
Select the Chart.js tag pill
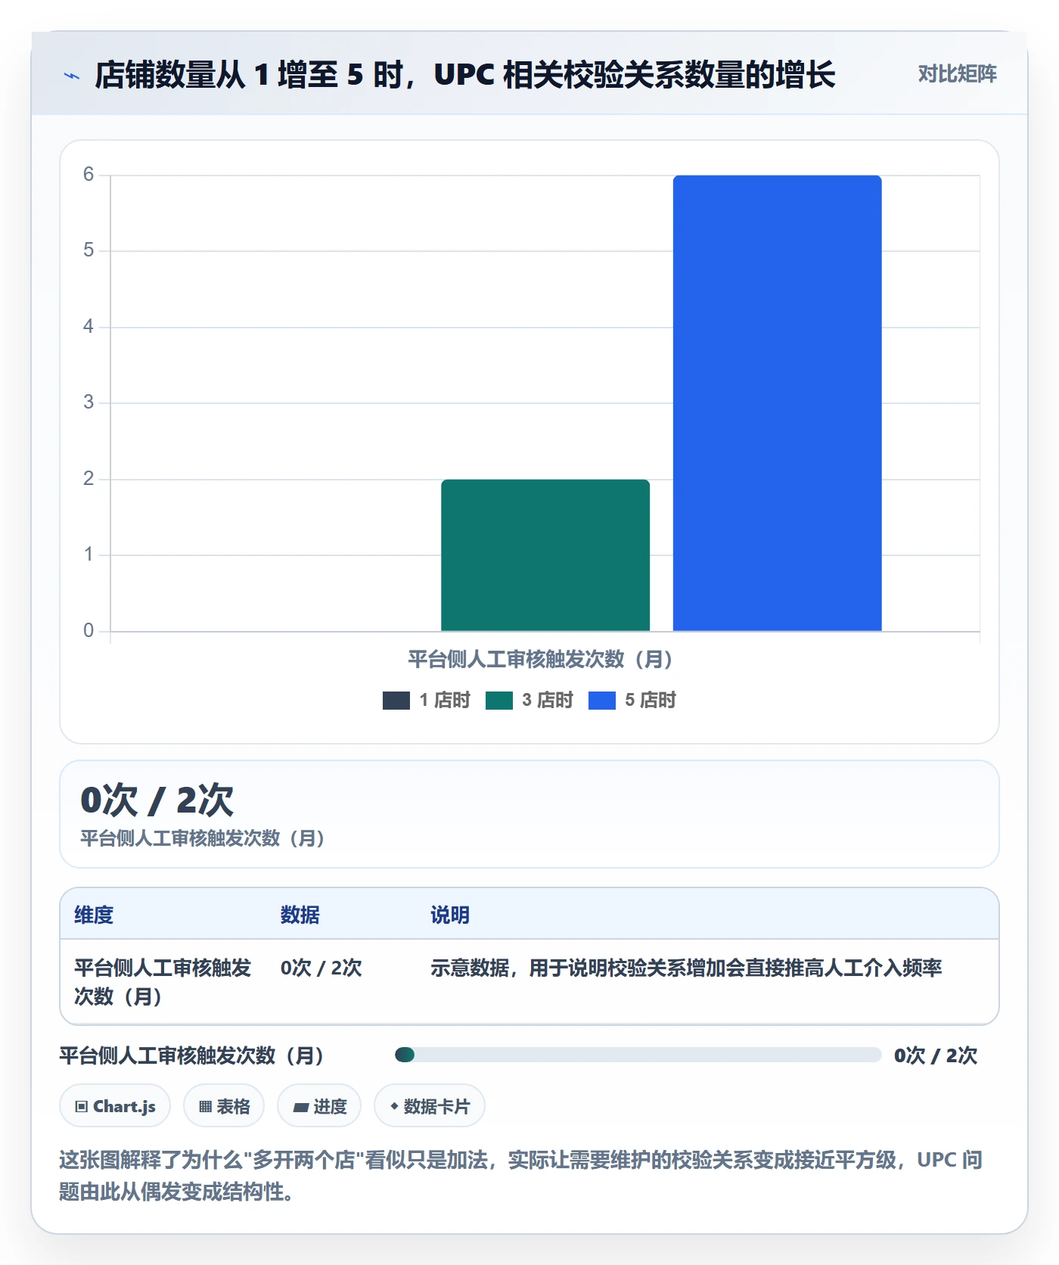[x=115, y=1106]
